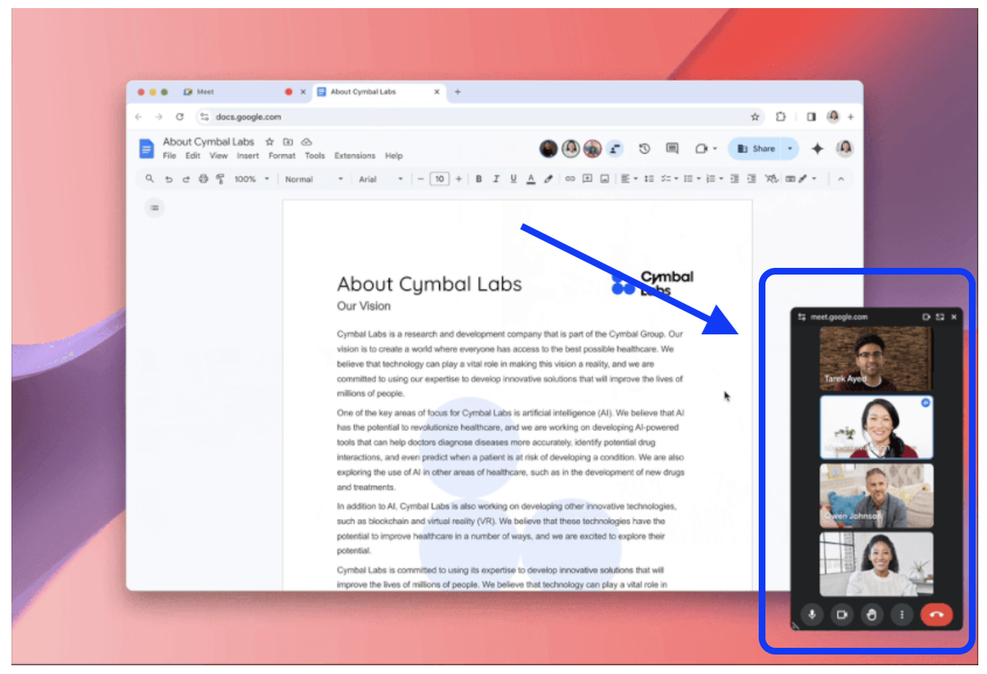Image resolution: width=987 pixels, height=674 pixels.
Task: Open the Google Docs home icon
Action: [146, 148]
